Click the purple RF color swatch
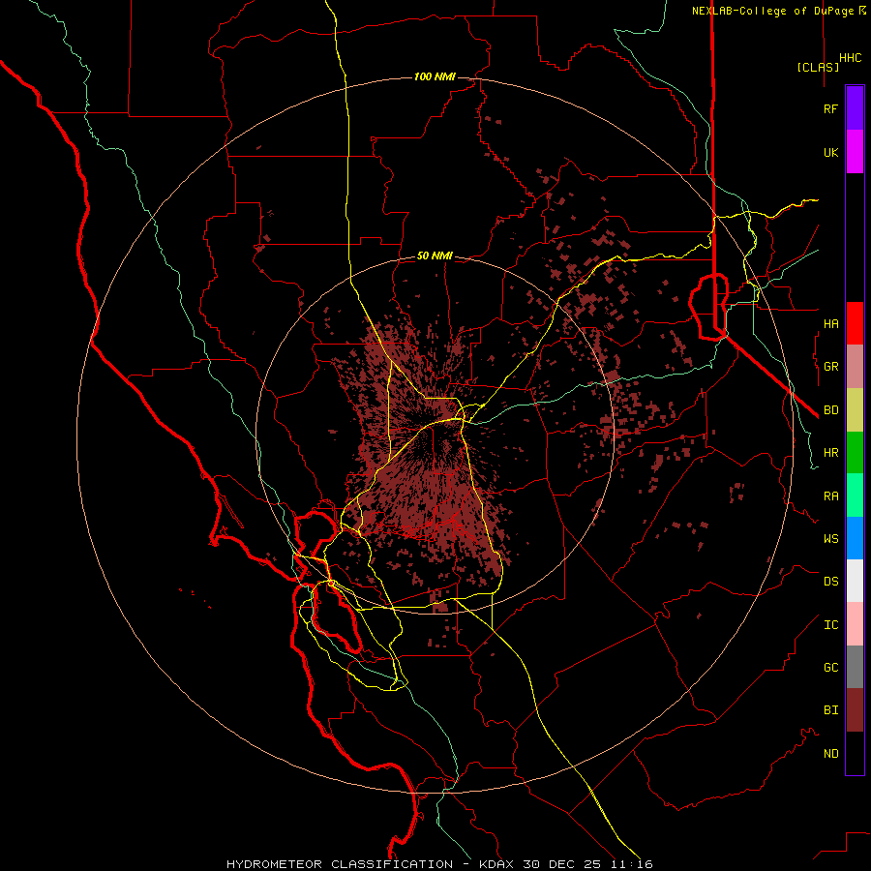Screen dimensions: 871x871 (x=855, y=108)
